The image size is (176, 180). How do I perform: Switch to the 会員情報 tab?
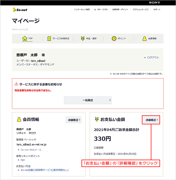[149, 39]
